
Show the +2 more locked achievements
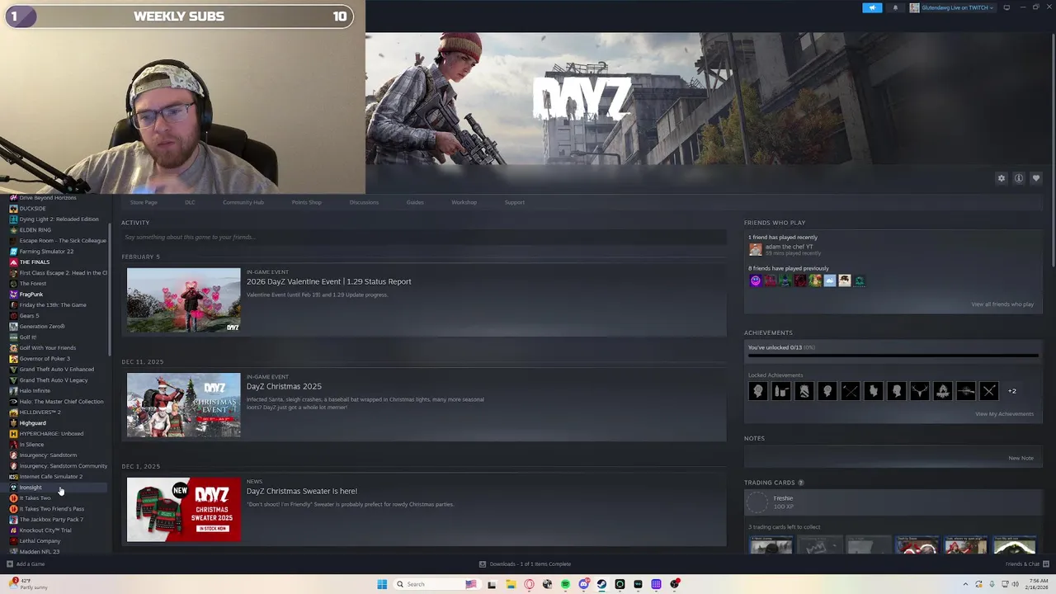point(1012,391)
